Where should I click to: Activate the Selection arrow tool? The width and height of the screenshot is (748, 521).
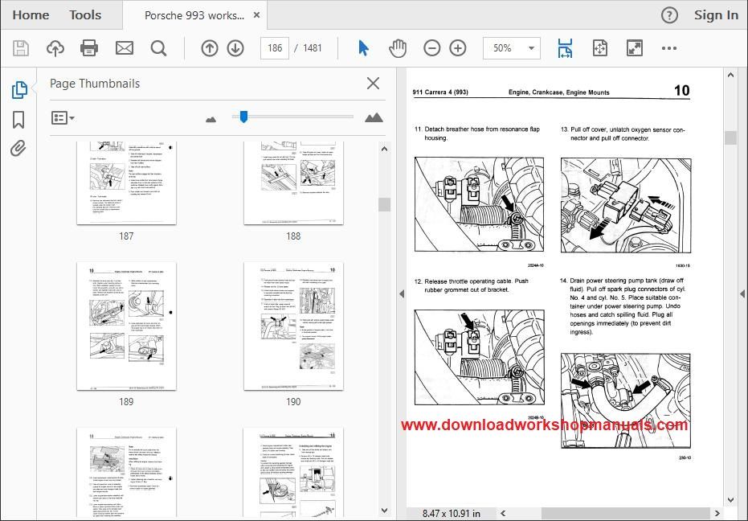(x=363, y=48)
